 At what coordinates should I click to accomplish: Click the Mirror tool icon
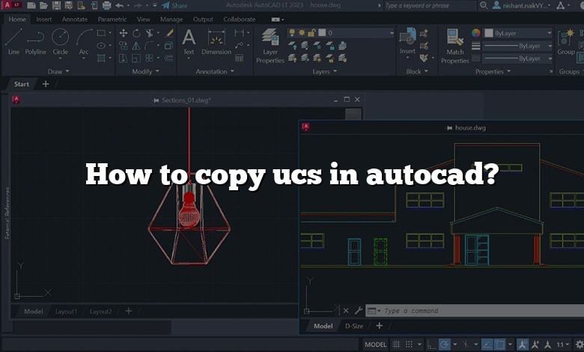136,46
